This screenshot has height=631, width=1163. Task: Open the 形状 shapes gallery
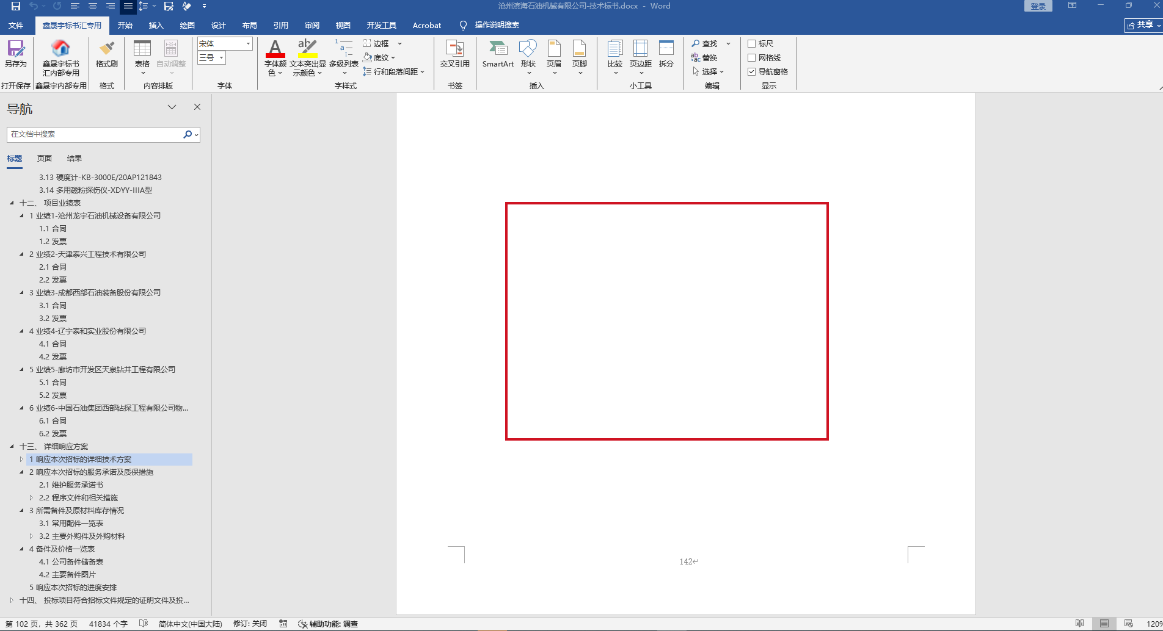(528, 58)
